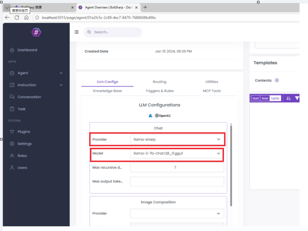Viewport: 308px width, 231px height.
Task: Switch JSON editor to table mode
Action: tap(275, 98)
